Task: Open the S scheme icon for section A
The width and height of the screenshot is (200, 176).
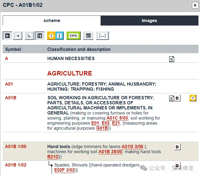Action: (x=172, y=59)
